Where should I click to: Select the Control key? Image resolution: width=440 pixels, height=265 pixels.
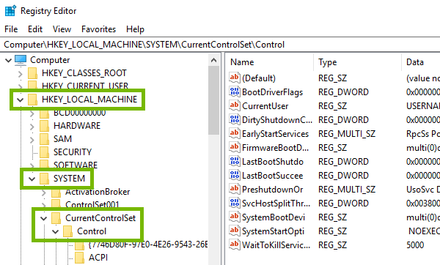pos(92,231)
